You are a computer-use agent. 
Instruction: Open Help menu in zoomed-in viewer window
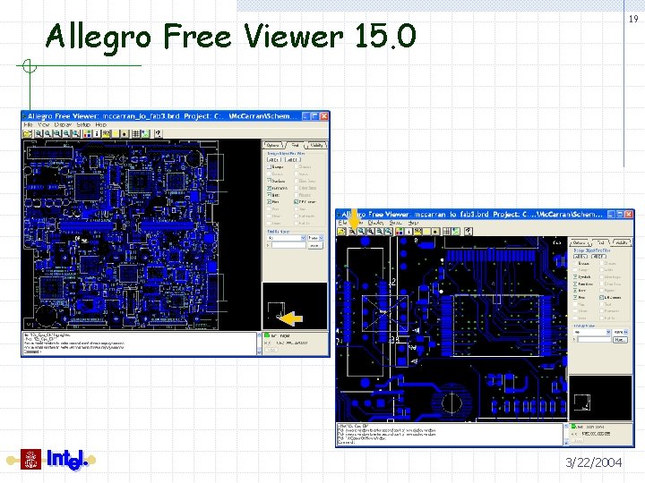tap(413, 223)
